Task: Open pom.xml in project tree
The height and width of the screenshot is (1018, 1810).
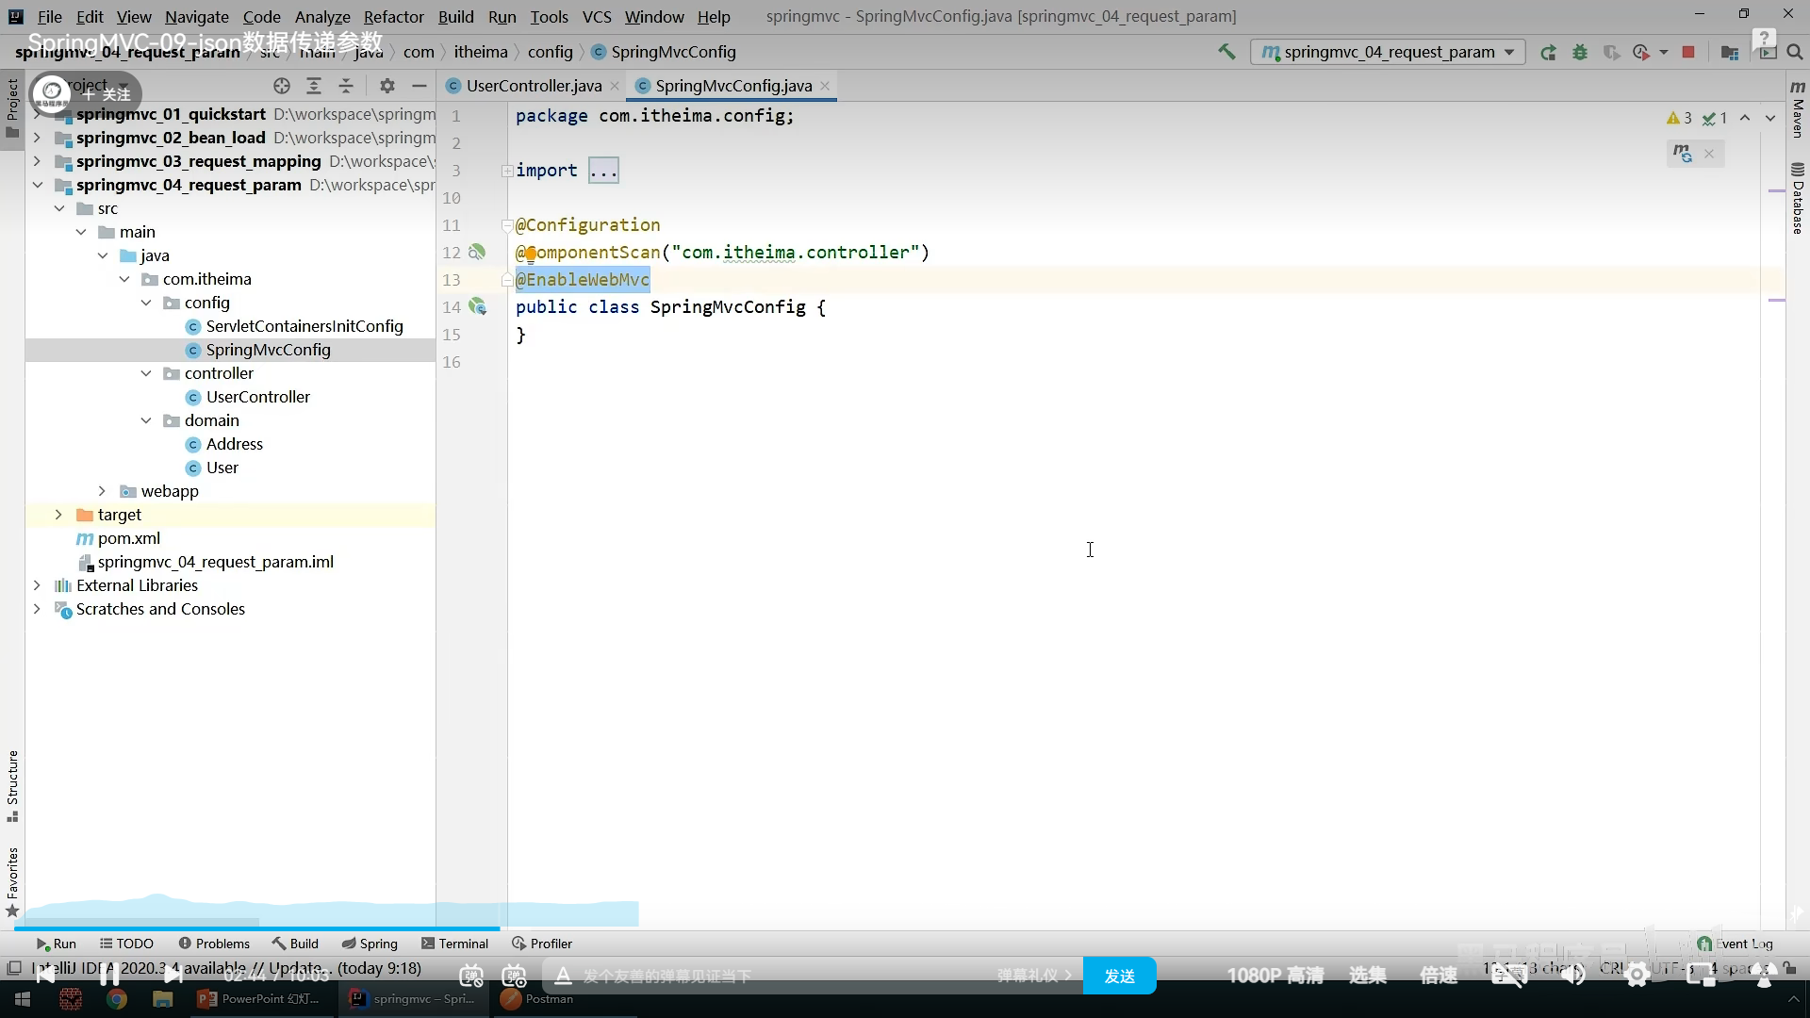Action: pyautogui.click(x=128, y=538)
